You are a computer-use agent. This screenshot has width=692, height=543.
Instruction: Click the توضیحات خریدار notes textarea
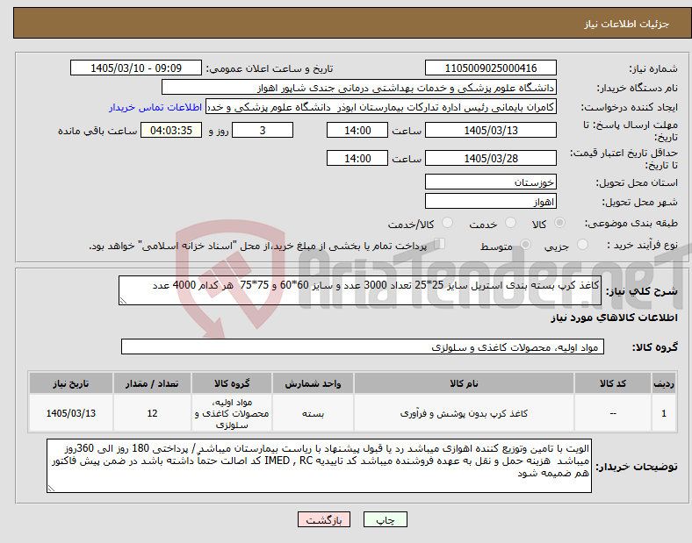click(x=319, y=466)
